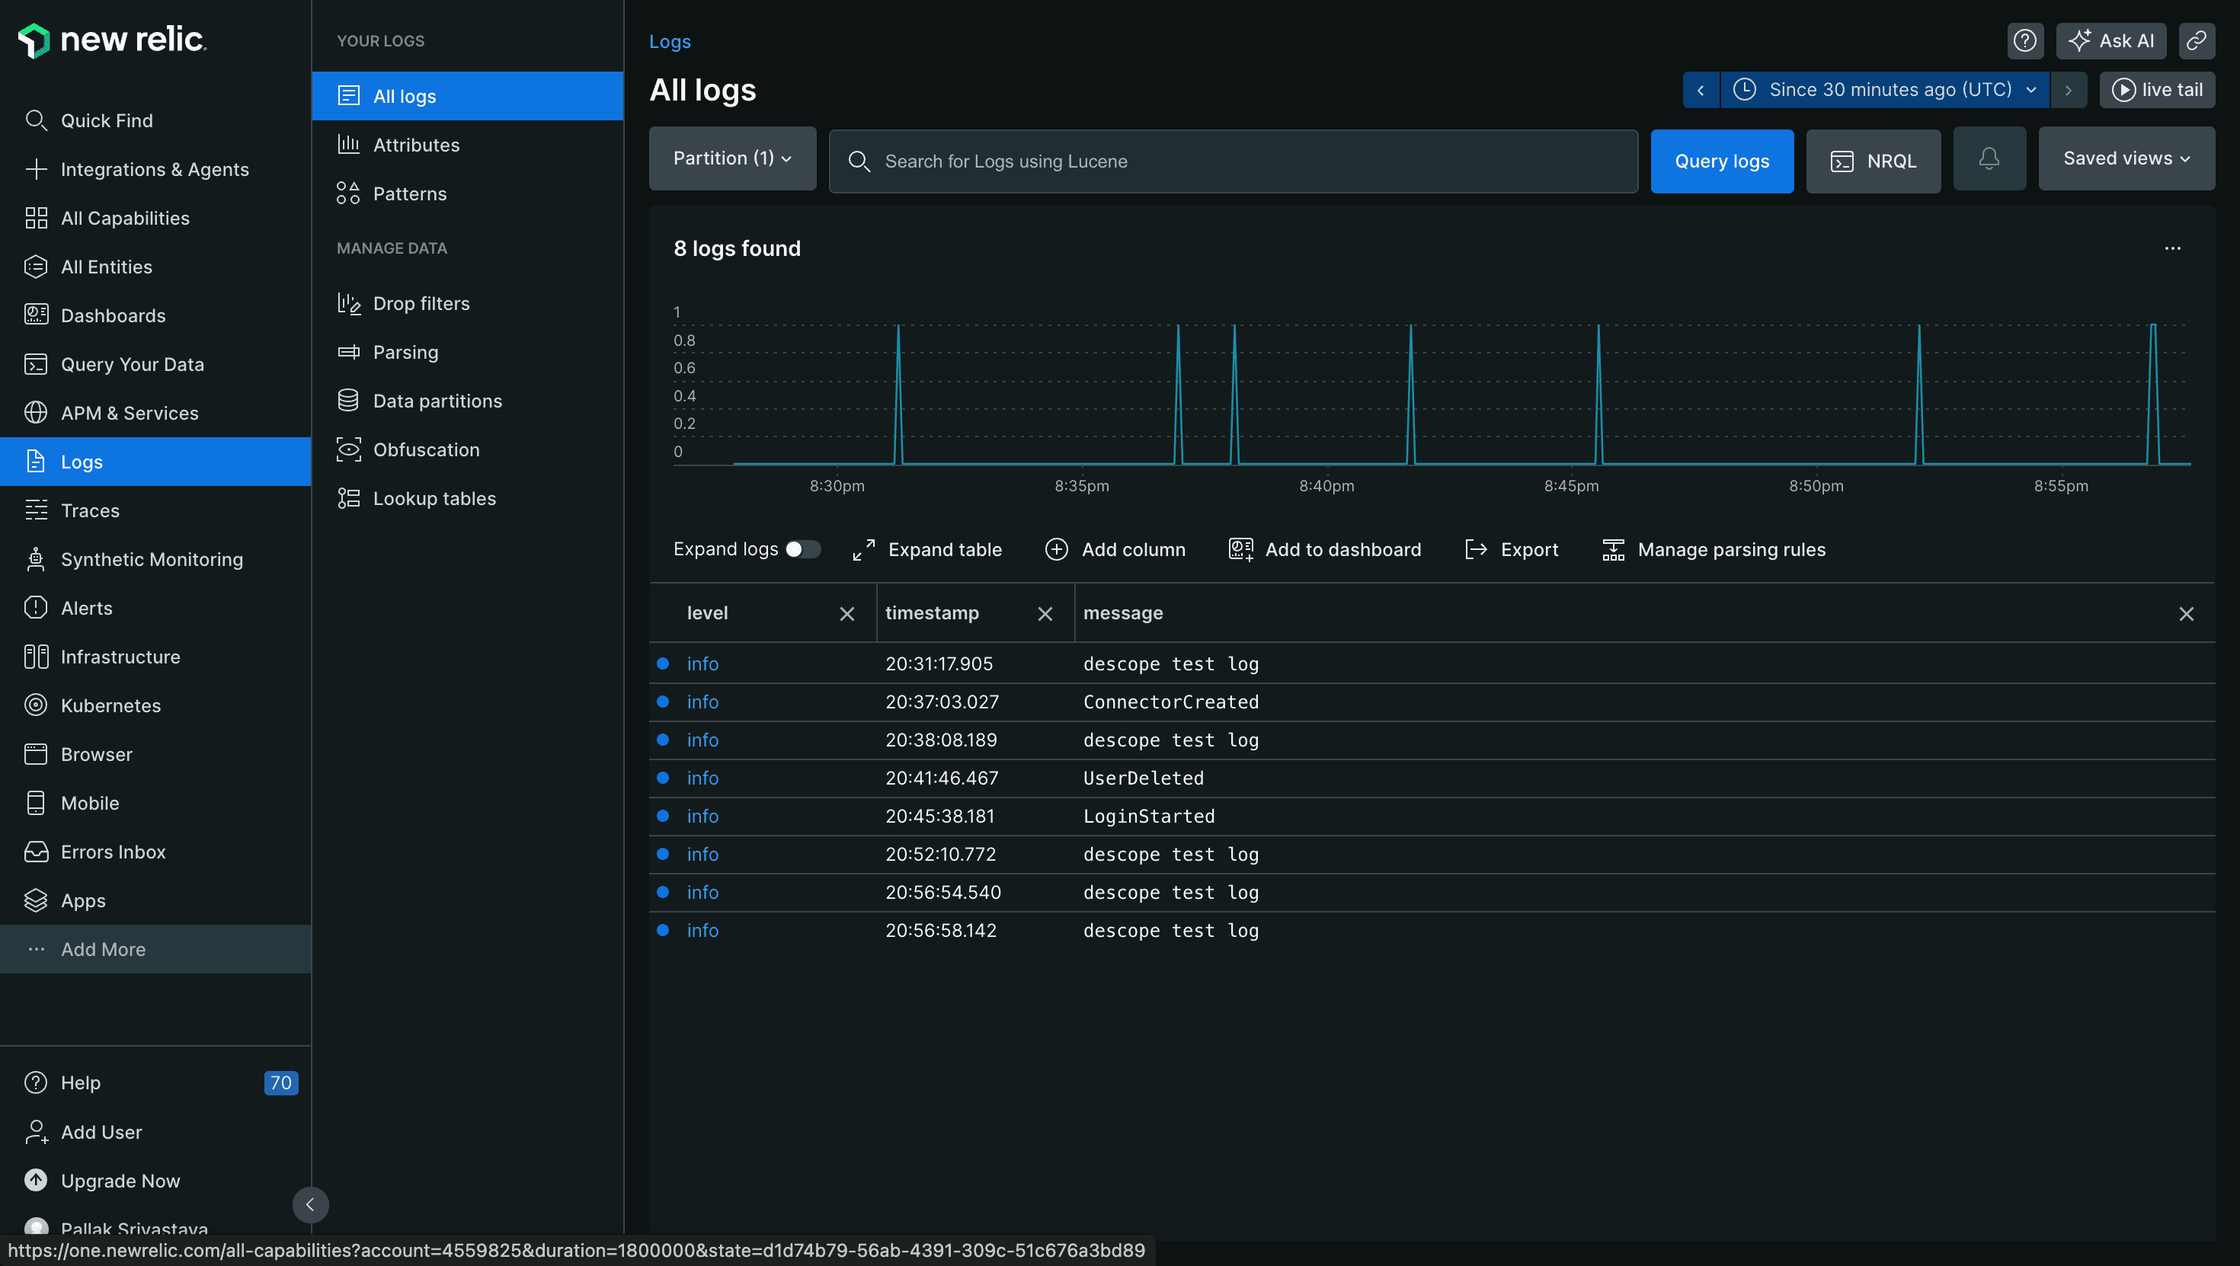The image size is (2240, 1266).
Task: Open Data partitions settings
Action: [x=437, y=400]
